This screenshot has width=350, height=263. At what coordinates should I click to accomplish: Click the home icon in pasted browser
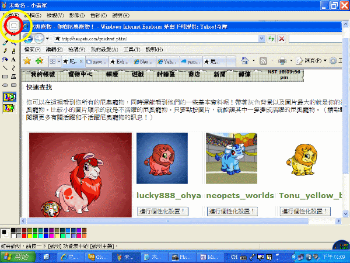[x=245, y=61]
